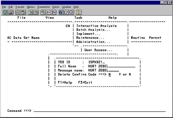173x118 pixels.
Task: Click the receive file download icon
Action: (x=36, y=12)
